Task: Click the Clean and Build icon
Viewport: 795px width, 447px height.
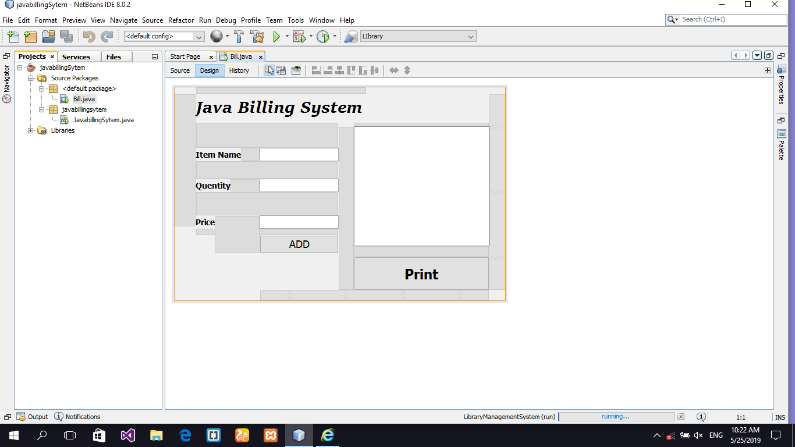Action: 255,36
